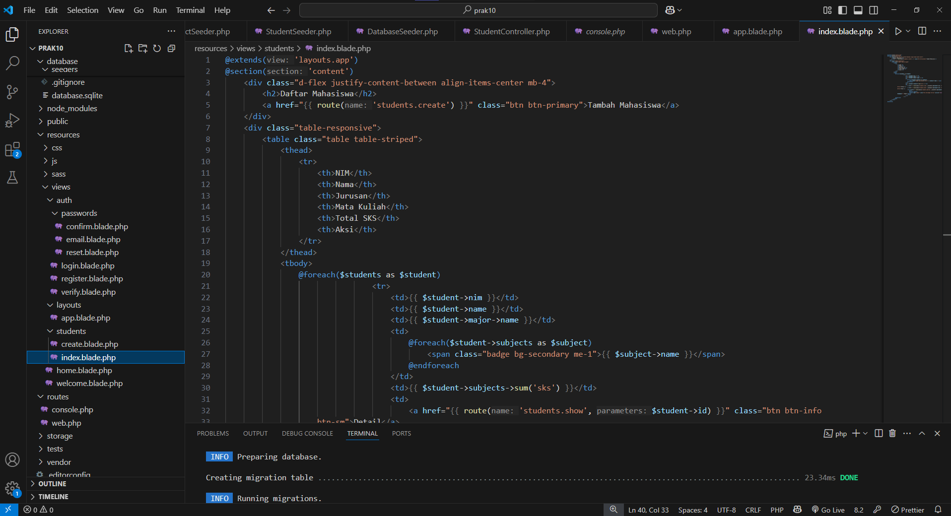Open the Search view
951x516 pixels.
(12, 63)
